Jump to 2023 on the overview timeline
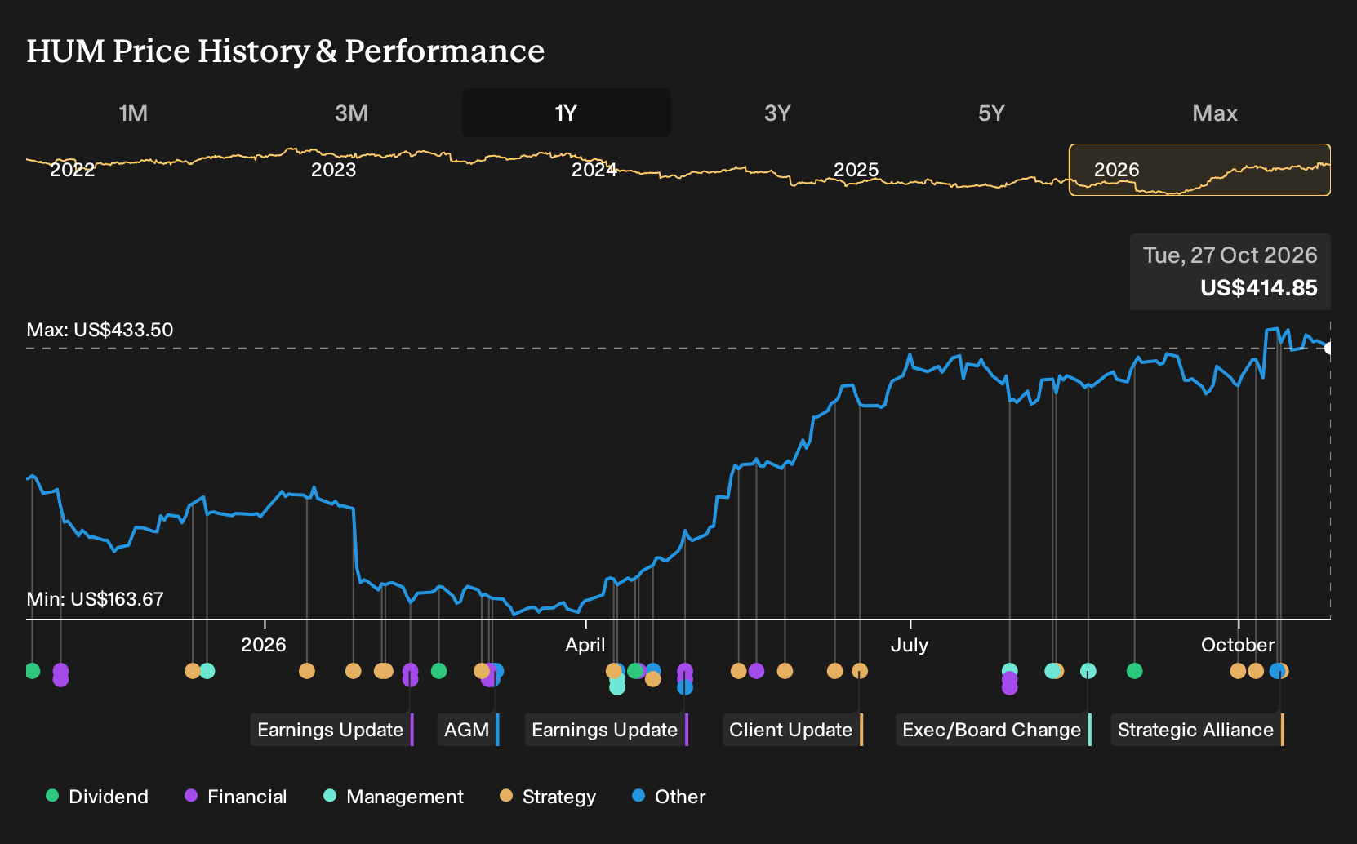This screenshot has height=844, width=1357. pyautogui.click(x=334, y=170)
